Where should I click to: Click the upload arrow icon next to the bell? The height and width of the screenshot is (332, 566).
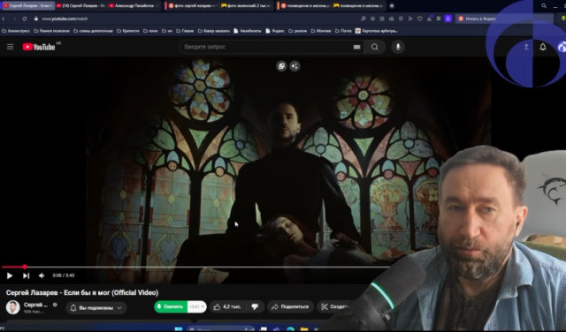click(x=526, y=47)
